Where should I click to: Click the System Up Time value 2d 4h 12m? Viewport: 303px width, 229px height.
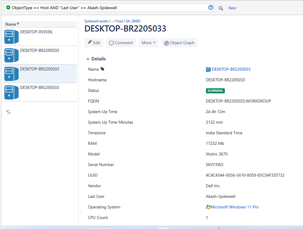pos(215,112)
